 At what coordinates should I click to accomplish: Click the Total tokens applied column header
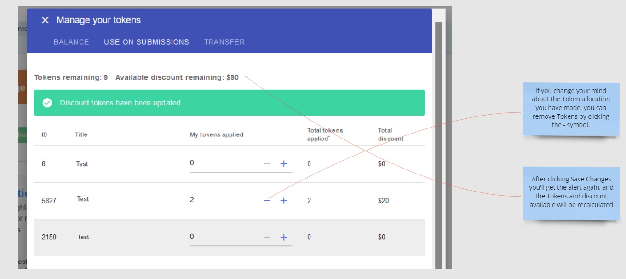click(325, 134)
